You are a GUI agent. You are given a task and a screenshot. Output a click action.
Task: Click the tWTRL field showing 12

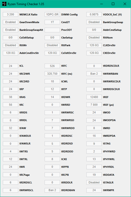pos(11,159)
